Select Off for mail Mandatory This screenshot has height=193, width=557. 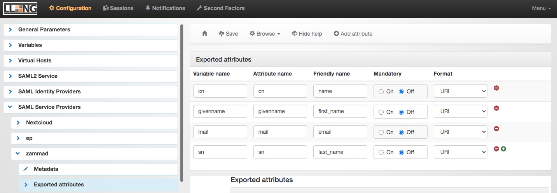401,132
